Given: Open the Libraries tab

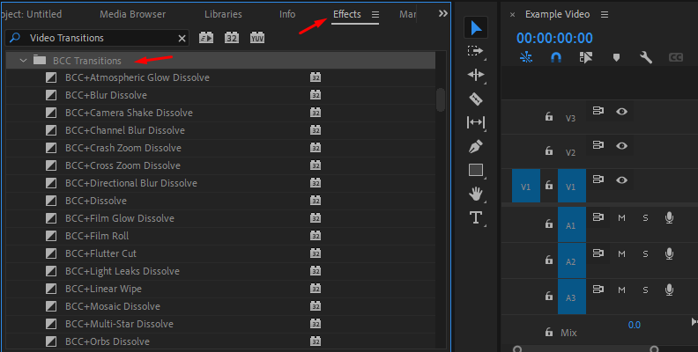Looking at the screenshot, I should (x=223, y=15).
